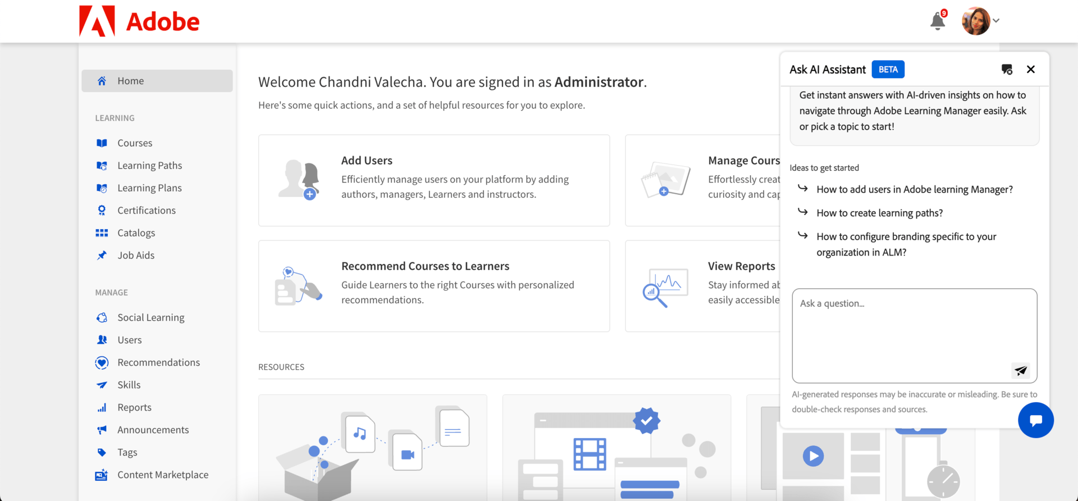Select 'How to add users' suggestion

click(914, 189)
